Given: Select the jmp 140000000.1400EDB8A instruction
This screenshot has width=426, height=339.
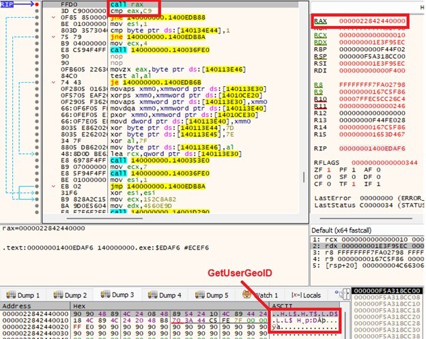Looking at the screenshot, I should (x=158, y=187).
